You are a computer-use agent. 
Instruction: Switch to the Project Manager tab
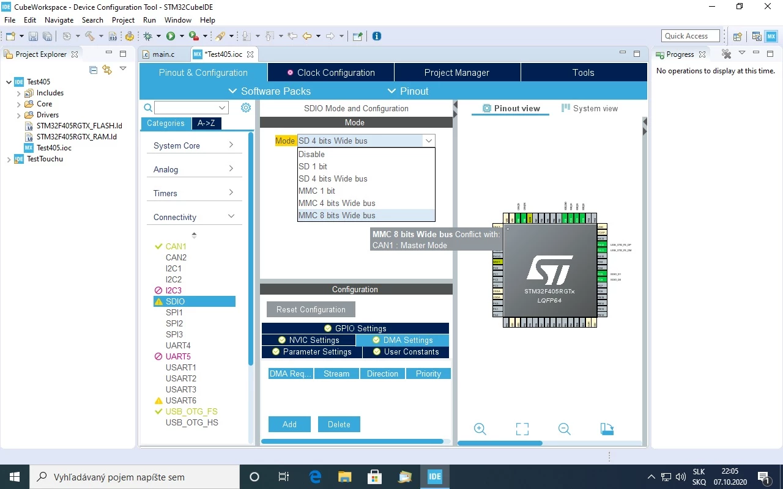(x=457, y=72)
